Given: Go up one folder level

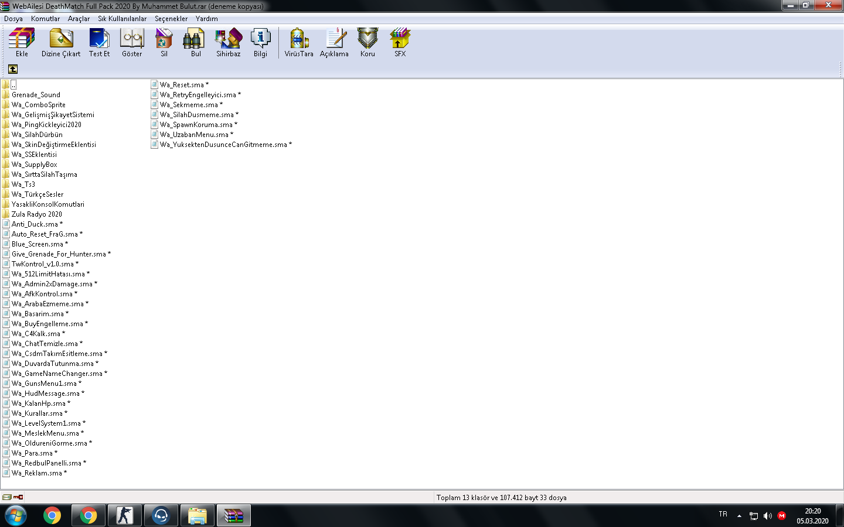Looking at the screenshot, I should (13, 69).
